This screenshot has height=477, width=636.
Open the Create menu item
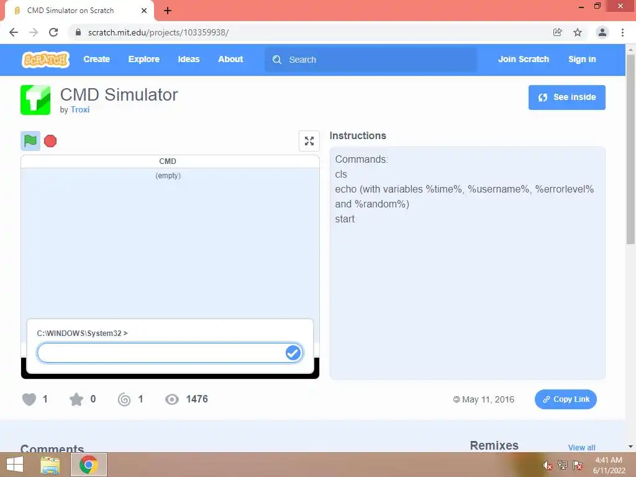[96, 59]
